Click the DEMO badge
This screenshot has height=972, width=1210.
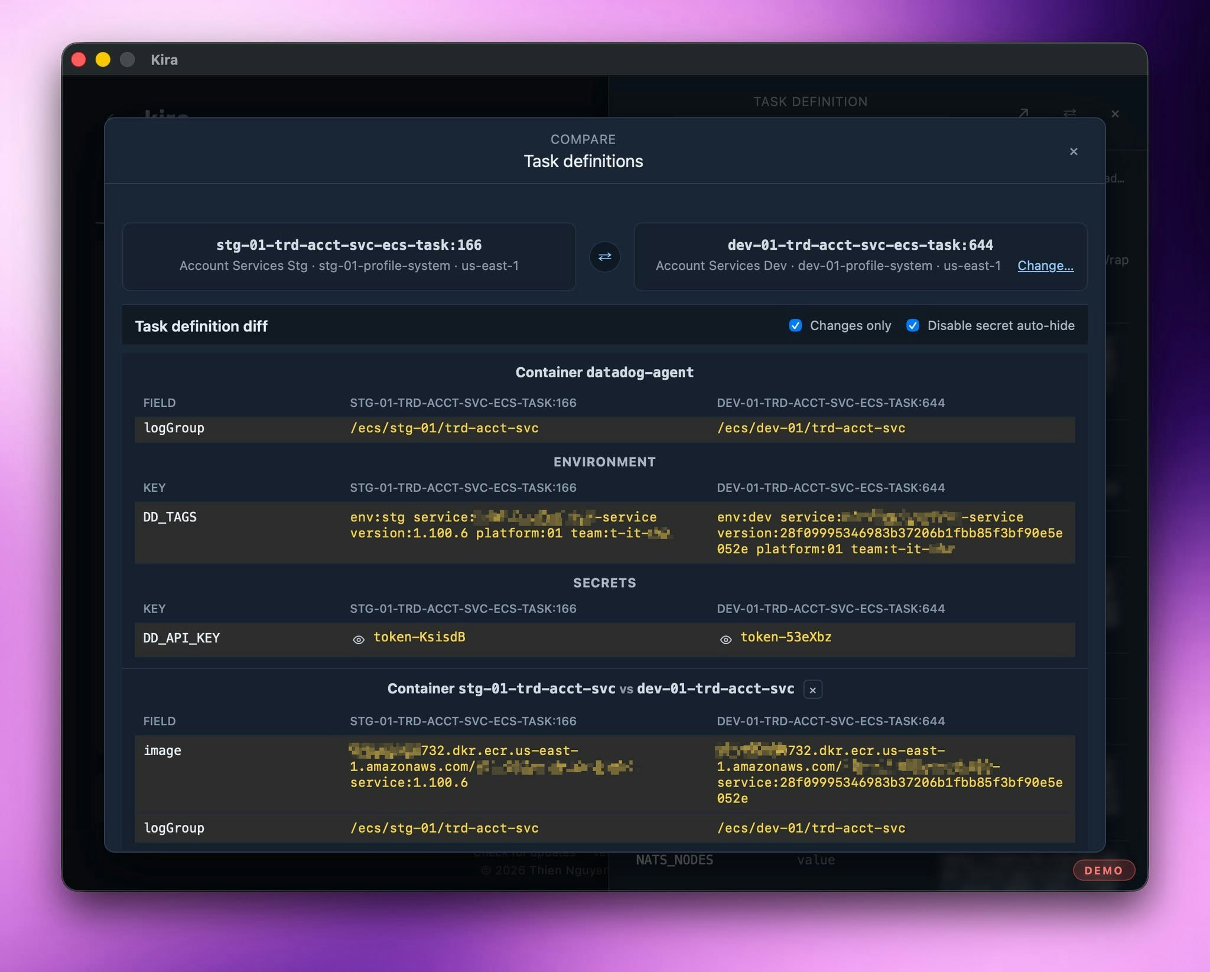[x=1104, y=870]
